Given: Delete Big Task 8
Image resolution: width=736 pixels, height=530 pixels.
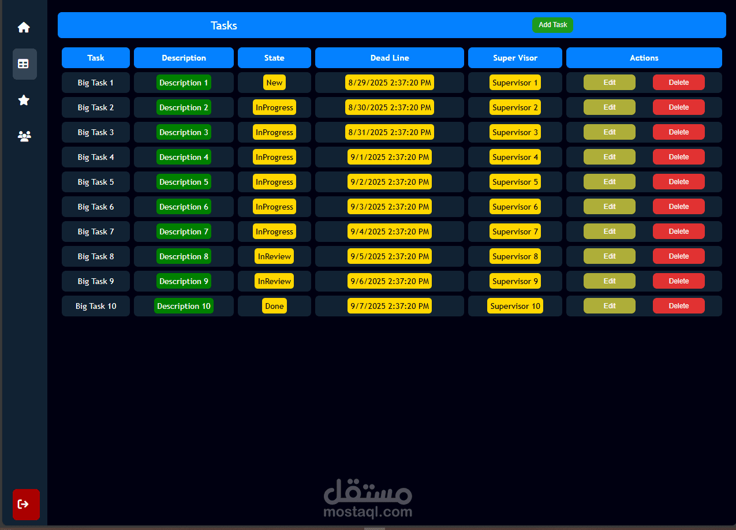Looking at the screenshot, I should pyautogui.click(x=679, y=256).
